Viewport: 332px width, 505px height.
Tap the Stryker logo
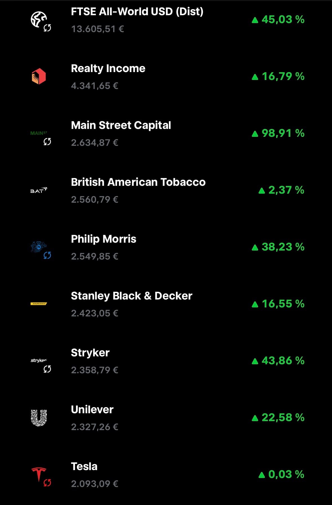point(39,360)
